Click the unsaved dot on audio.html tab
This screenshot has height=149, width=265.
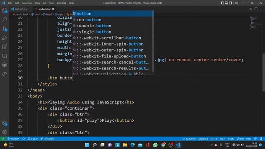pyautogui.click(x=53, y=9)
